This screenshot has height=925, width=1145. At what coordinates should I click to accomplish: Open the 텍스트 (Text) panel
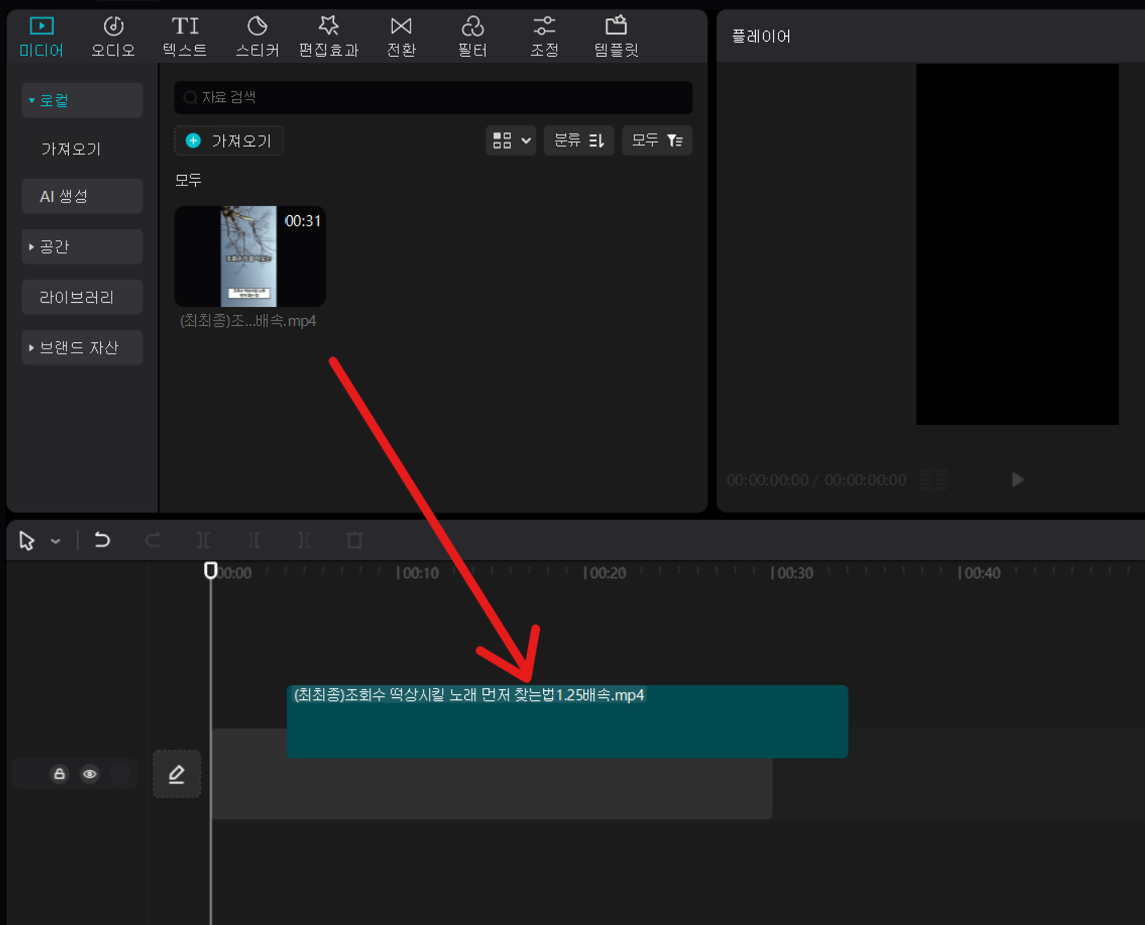[185, 37]
